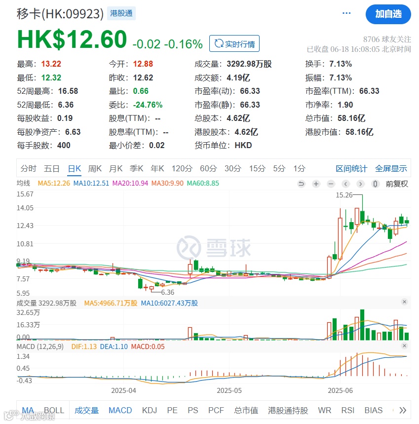
Task: Click the 8706 球友关注 followers text
Action: click(x=387, y=39)
